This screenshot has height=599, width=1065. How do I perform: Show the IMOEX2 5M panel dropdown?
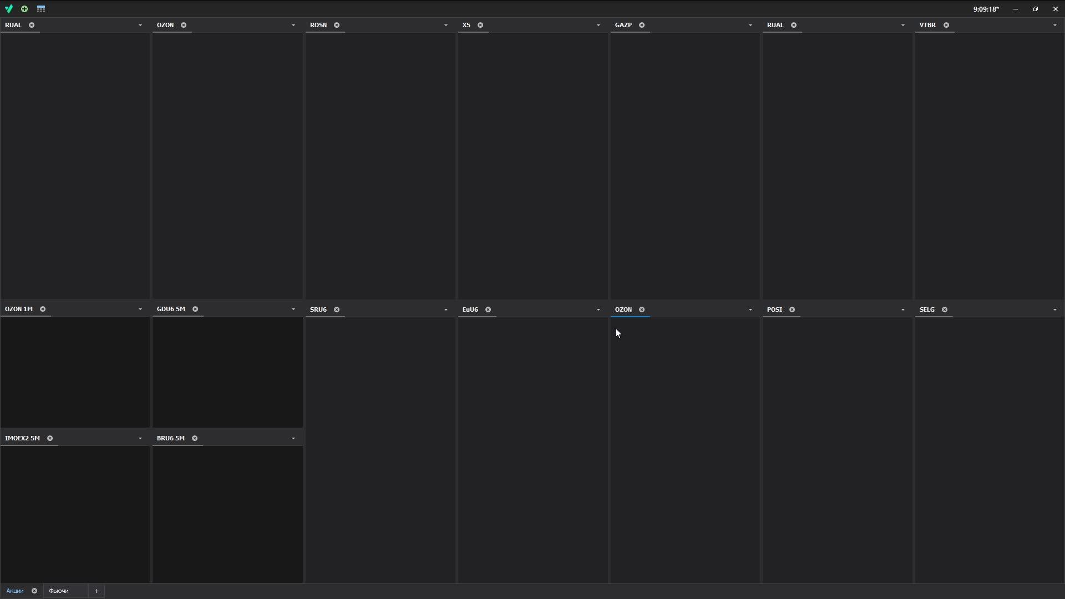pyautogui.click(x=140, y=438)
